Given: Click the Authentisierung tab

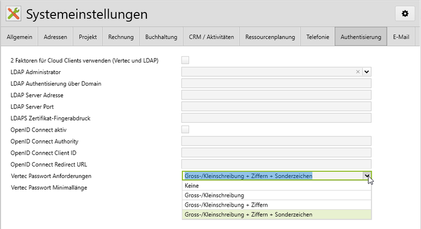Looking at the screenshot, I should coord(361,37).
